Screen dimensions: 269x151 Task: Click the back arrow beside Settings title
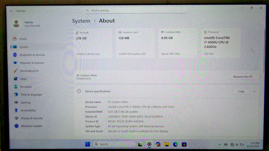point(11,11)
